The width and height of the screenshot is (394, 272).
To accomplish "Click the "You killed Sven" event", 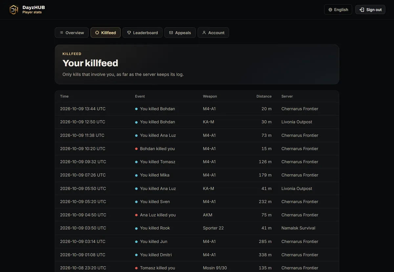I will [x=155, y=202].
